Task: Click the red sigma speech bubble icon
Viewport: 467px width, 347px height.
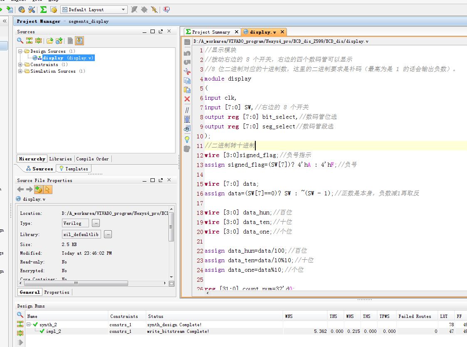Action: click(166, 10)
